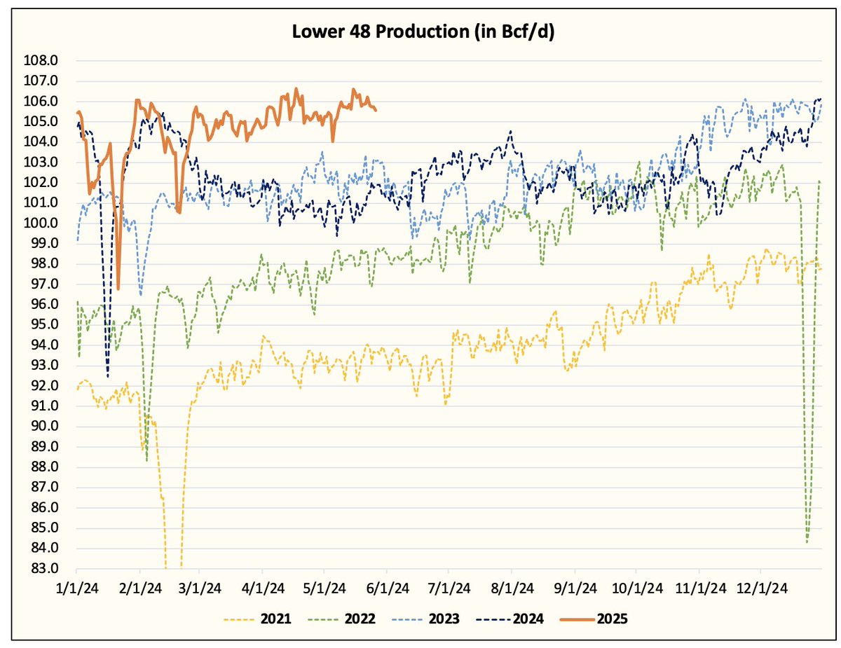Select the chart title Lower 48 Production

[x=421, y=31]
